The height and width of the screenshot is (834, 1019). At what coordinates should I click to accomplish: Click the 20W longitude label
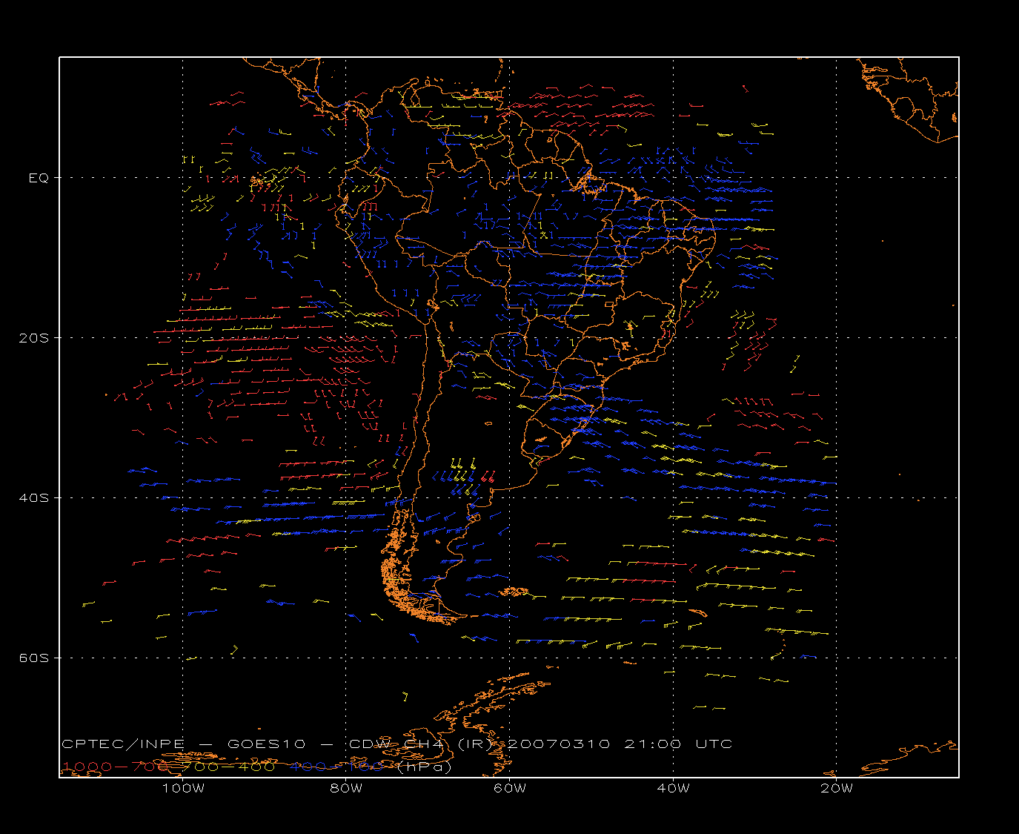837,788
